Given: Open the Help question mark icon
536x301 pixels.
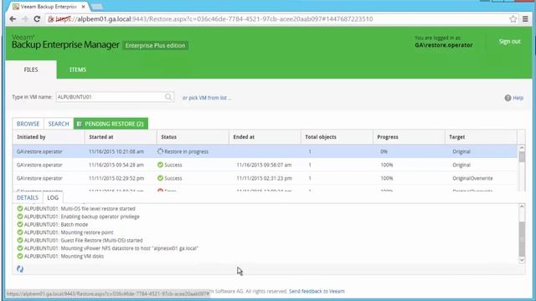Looking at the screenshot, I should pos(508,98).
